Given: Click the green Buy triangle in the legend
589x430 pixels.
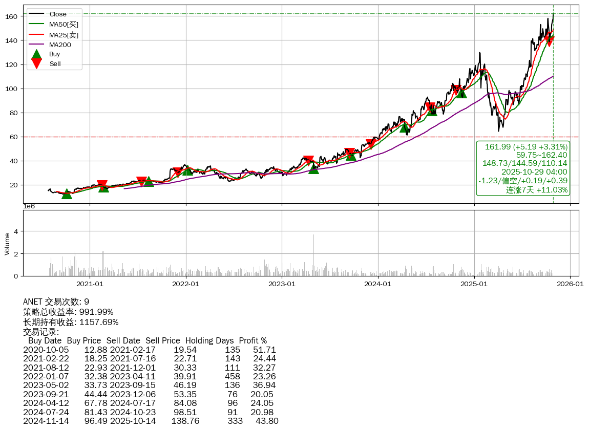Looking at the screenshot, I should [x=36, y=54].
